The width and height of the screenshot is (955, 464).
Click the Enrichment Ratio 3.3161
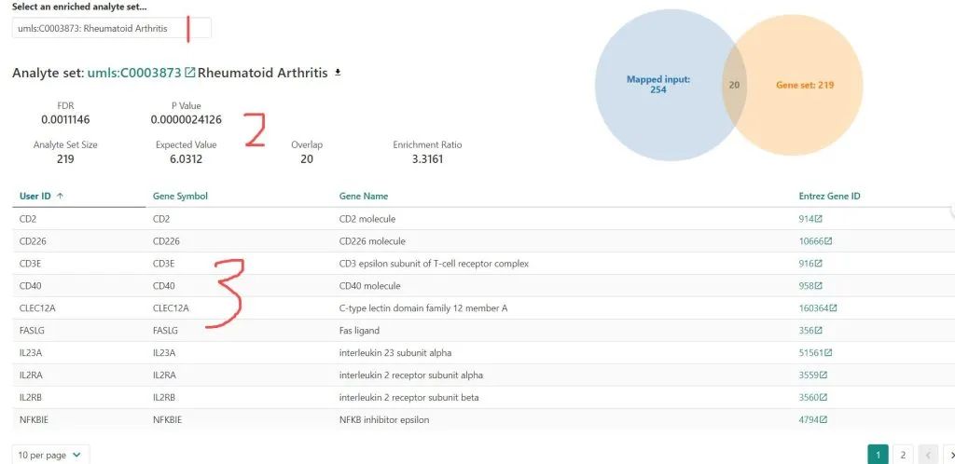(427, 159)
